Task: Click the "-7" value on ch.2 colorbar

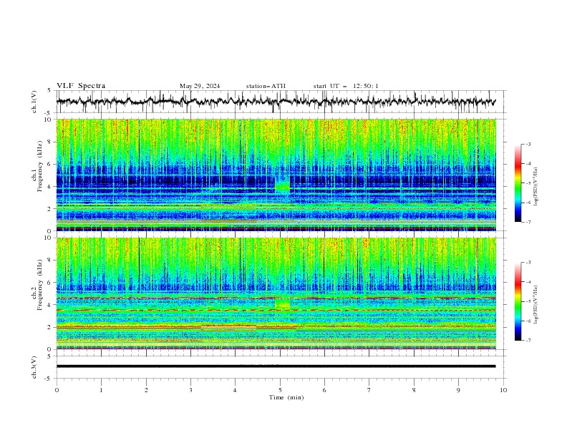Action: pyautogui.click(x=528, y=340)
